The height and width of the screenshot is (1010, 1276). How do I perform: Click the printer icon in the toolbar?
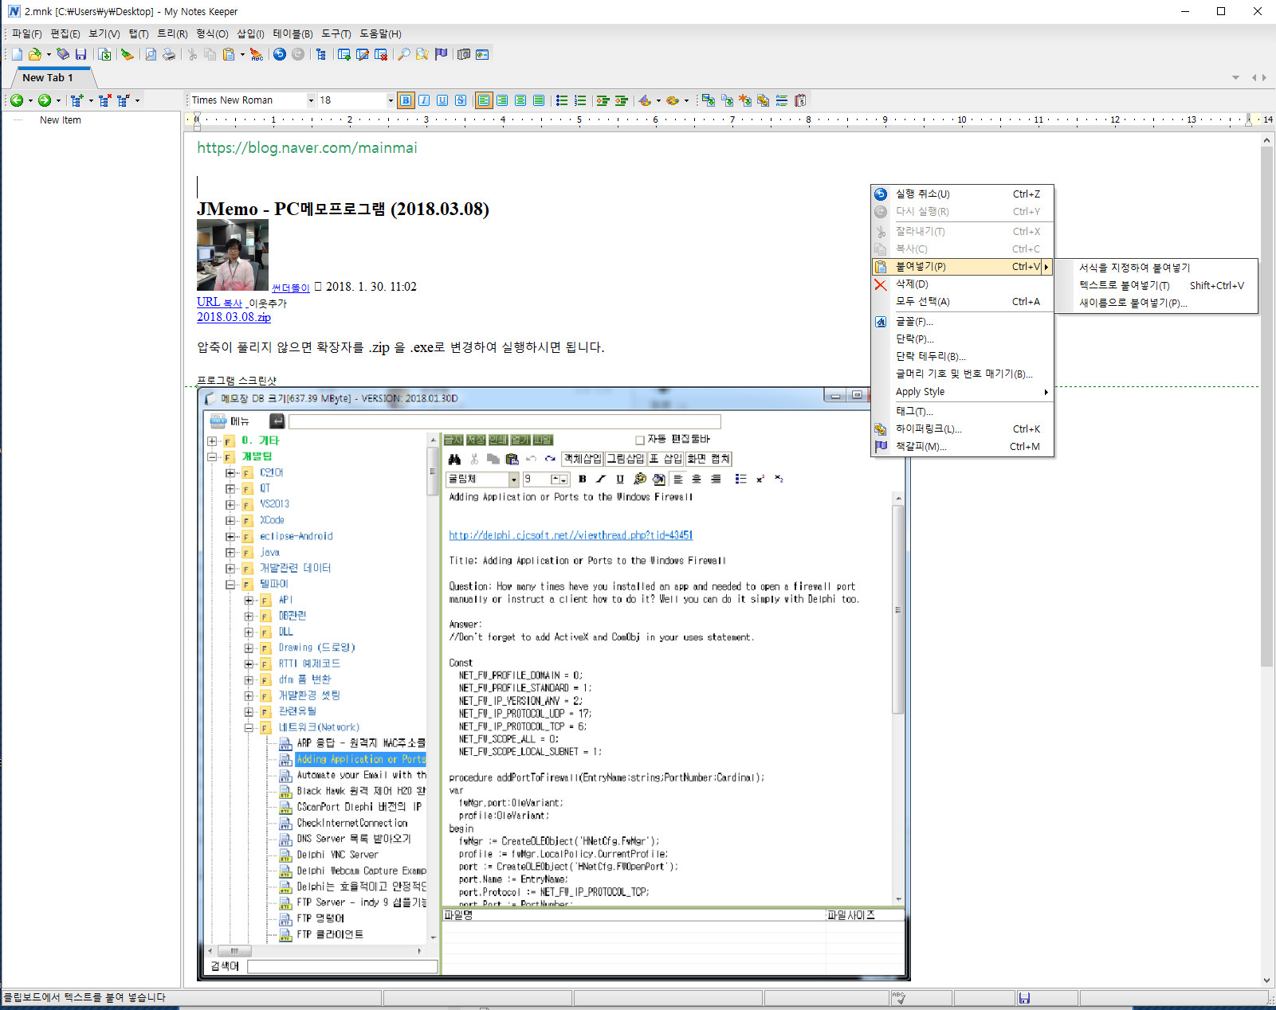168,54
